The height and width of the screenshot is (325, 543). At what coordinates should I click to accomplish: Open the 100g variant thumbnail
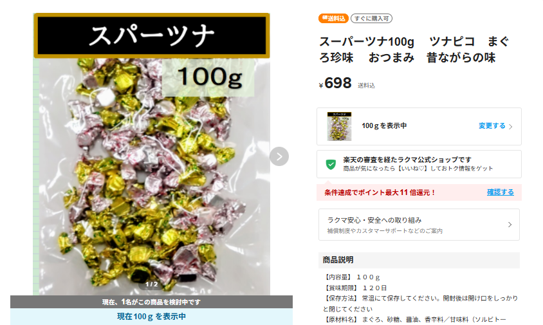tap(340, 126)
